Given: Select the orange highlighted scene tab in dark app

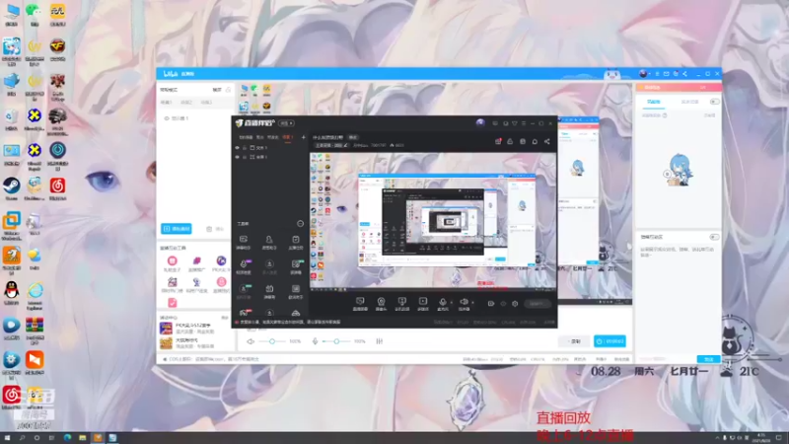Looking at the screenshot, I should (x=287, y=137).
